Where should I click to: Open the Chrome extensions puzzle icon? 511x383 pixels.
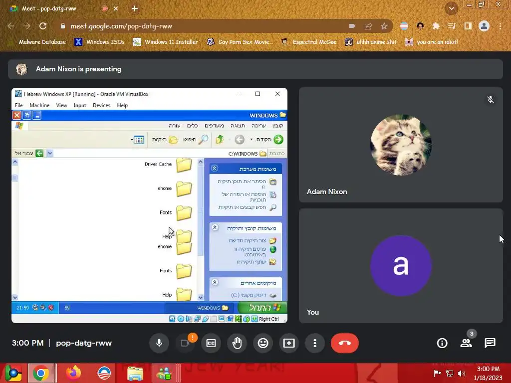(x=436, y=26)
